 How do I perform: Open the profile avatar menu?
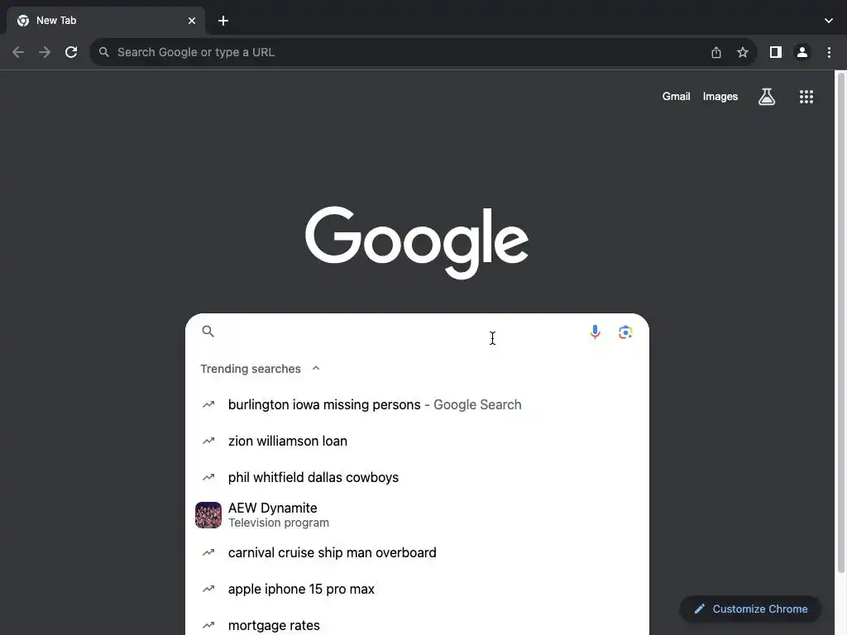pyautogui.click(x=802, y=52)
